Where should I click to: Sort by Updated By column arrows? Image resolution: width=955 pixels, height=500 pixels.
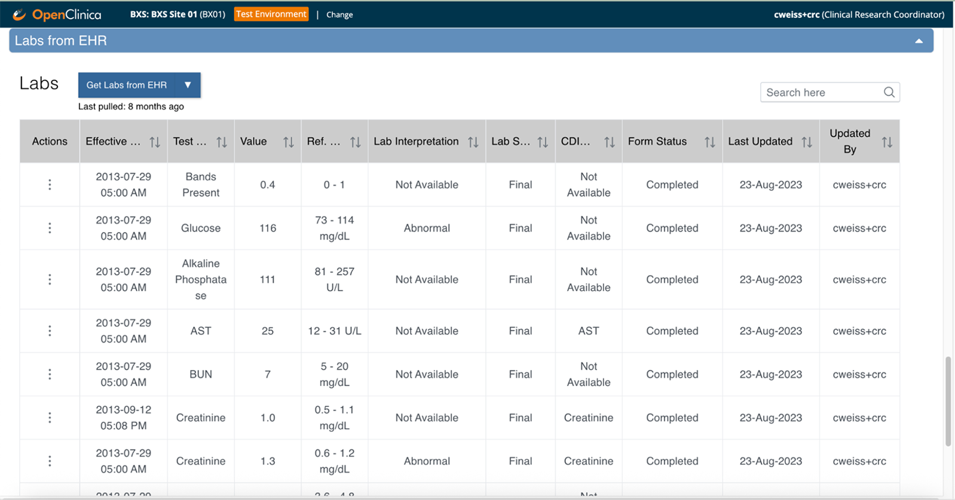click(x=887, y=142)
